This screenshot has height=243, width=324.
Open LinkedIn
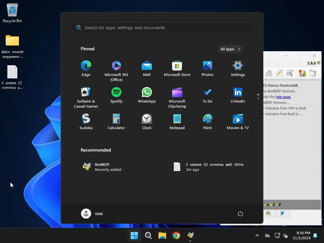tap(238, 96)
